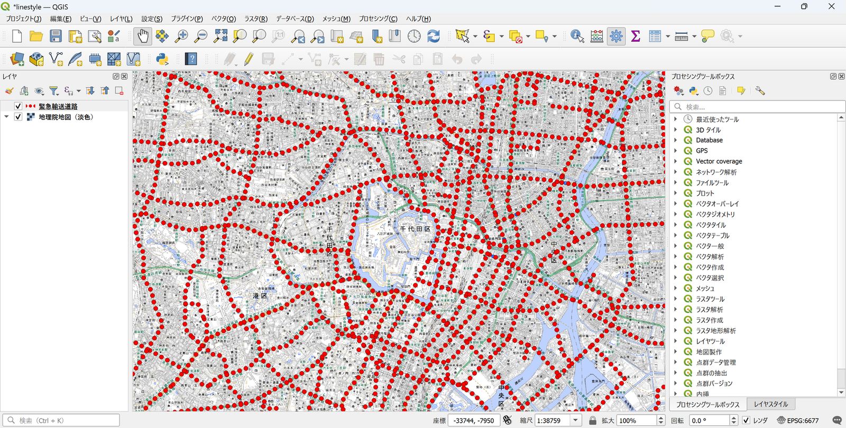Toggle the Processing Toolbox gear button
This screenshot has width=846, height=428.
616,36
